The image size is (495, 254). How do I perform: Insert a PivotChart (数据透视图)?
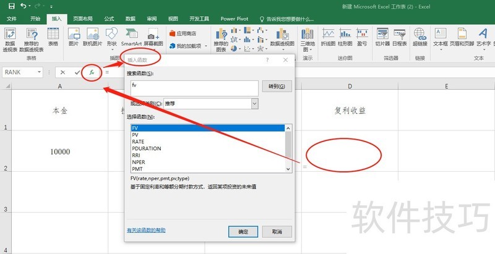[x=282, y=37]
